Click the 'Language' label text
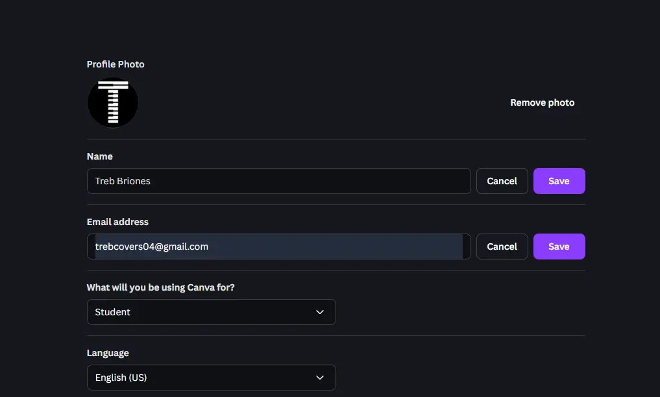This screenshot has height=397, width=660. (108, 354)
